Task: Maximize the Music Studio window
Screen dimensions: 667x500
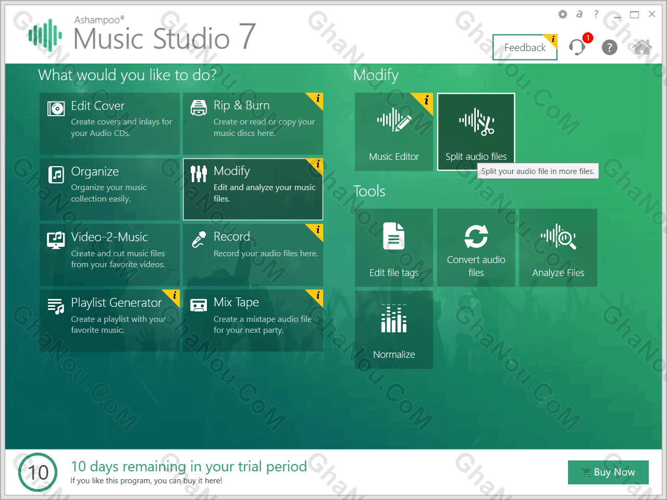Action: click(x=634, y=15)
